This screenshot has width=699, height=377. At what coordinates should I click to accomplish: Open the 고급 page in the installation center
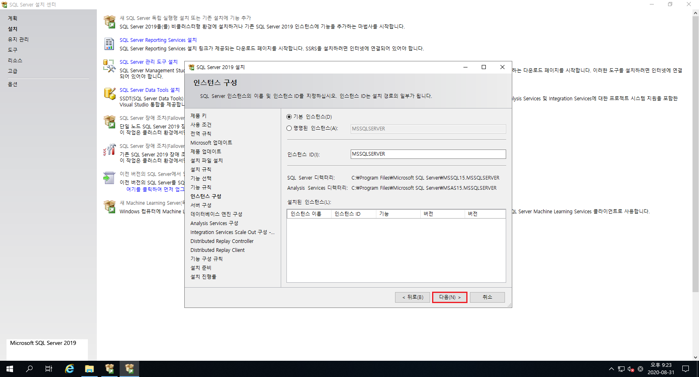[13, 71]
